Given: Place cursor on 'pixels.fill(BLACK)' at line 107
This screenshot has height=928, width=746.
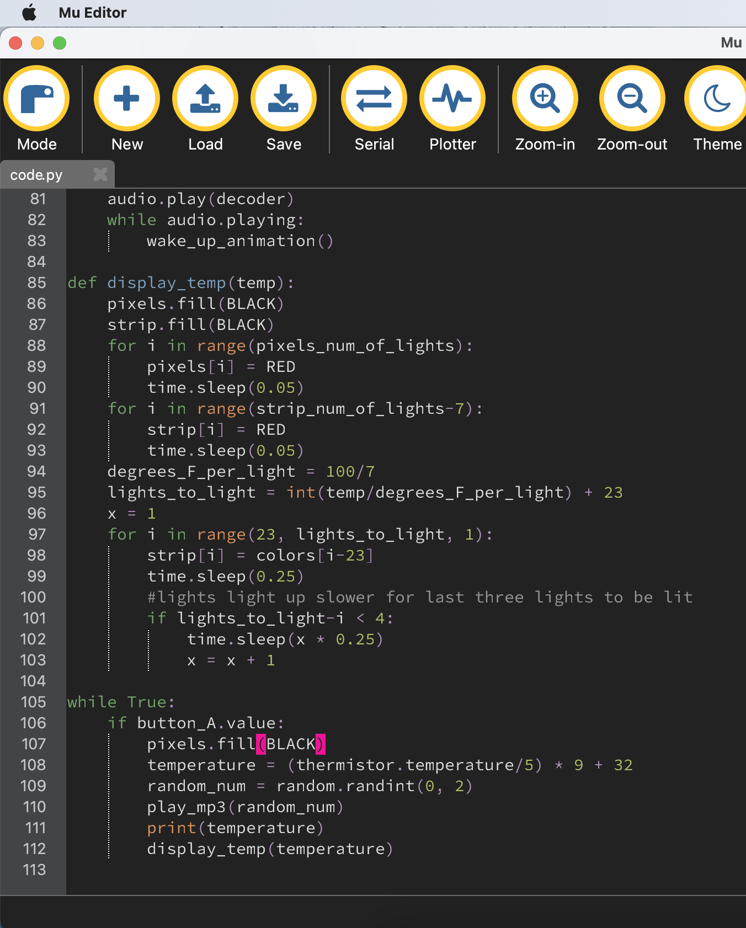Looking at the screenshot, I should coord(236,744).
